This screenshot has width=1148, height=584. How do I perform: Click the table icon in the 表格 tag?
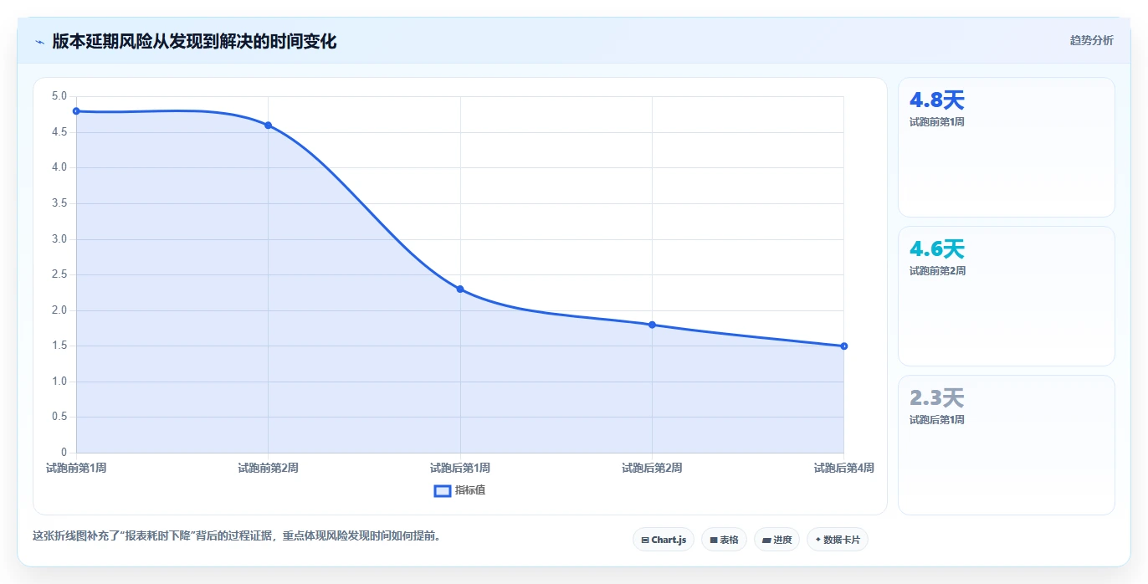(x=714, y=540)
